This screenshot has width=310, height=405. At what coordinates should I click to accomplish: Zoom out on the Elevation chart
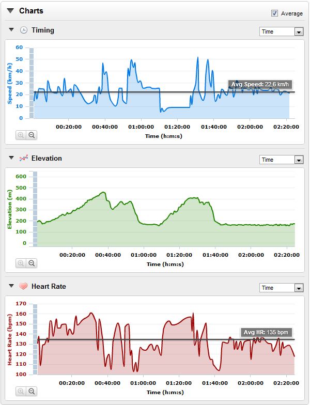pos(32,263)
